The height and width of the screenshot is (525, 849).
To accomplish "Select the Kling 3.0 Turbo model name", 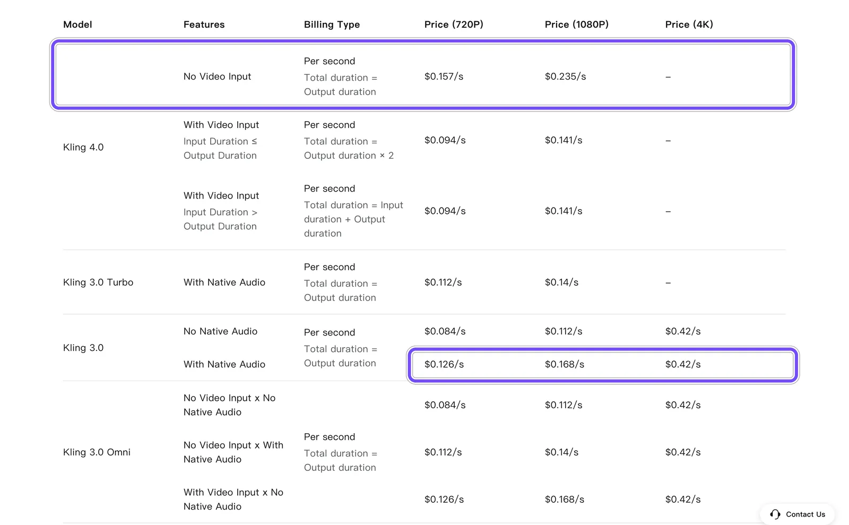I will (98, 282).
